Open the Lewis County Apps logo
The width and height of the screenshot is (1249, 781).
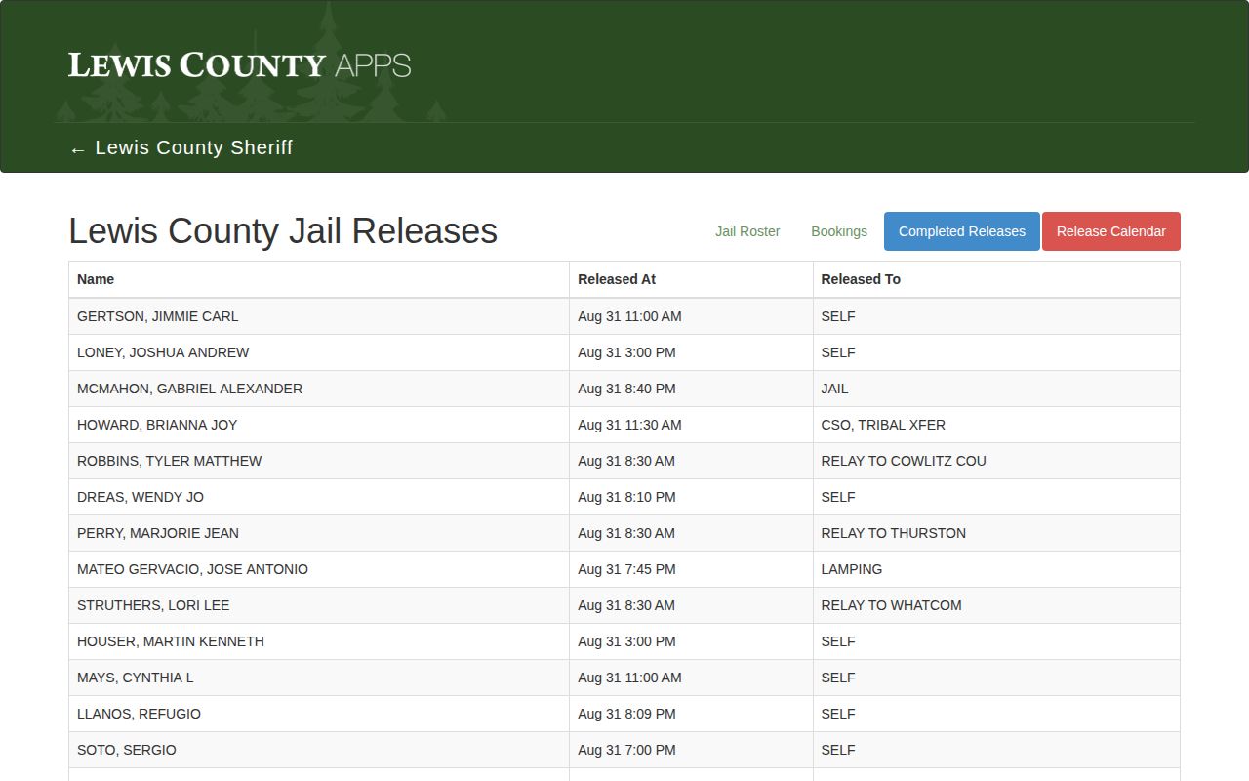[240, 65]
